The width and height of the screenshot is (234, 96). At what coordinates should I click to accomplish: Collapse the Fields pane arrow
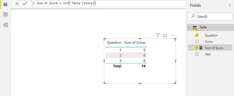230,5
